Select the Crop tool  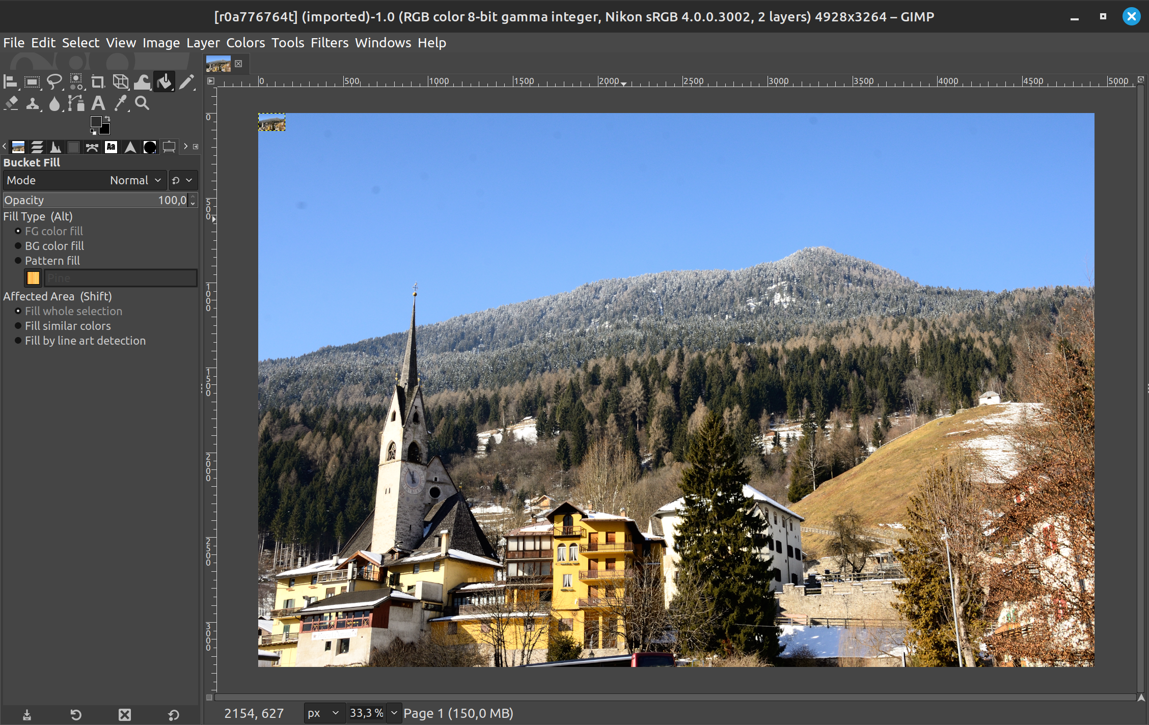(98, 81)
